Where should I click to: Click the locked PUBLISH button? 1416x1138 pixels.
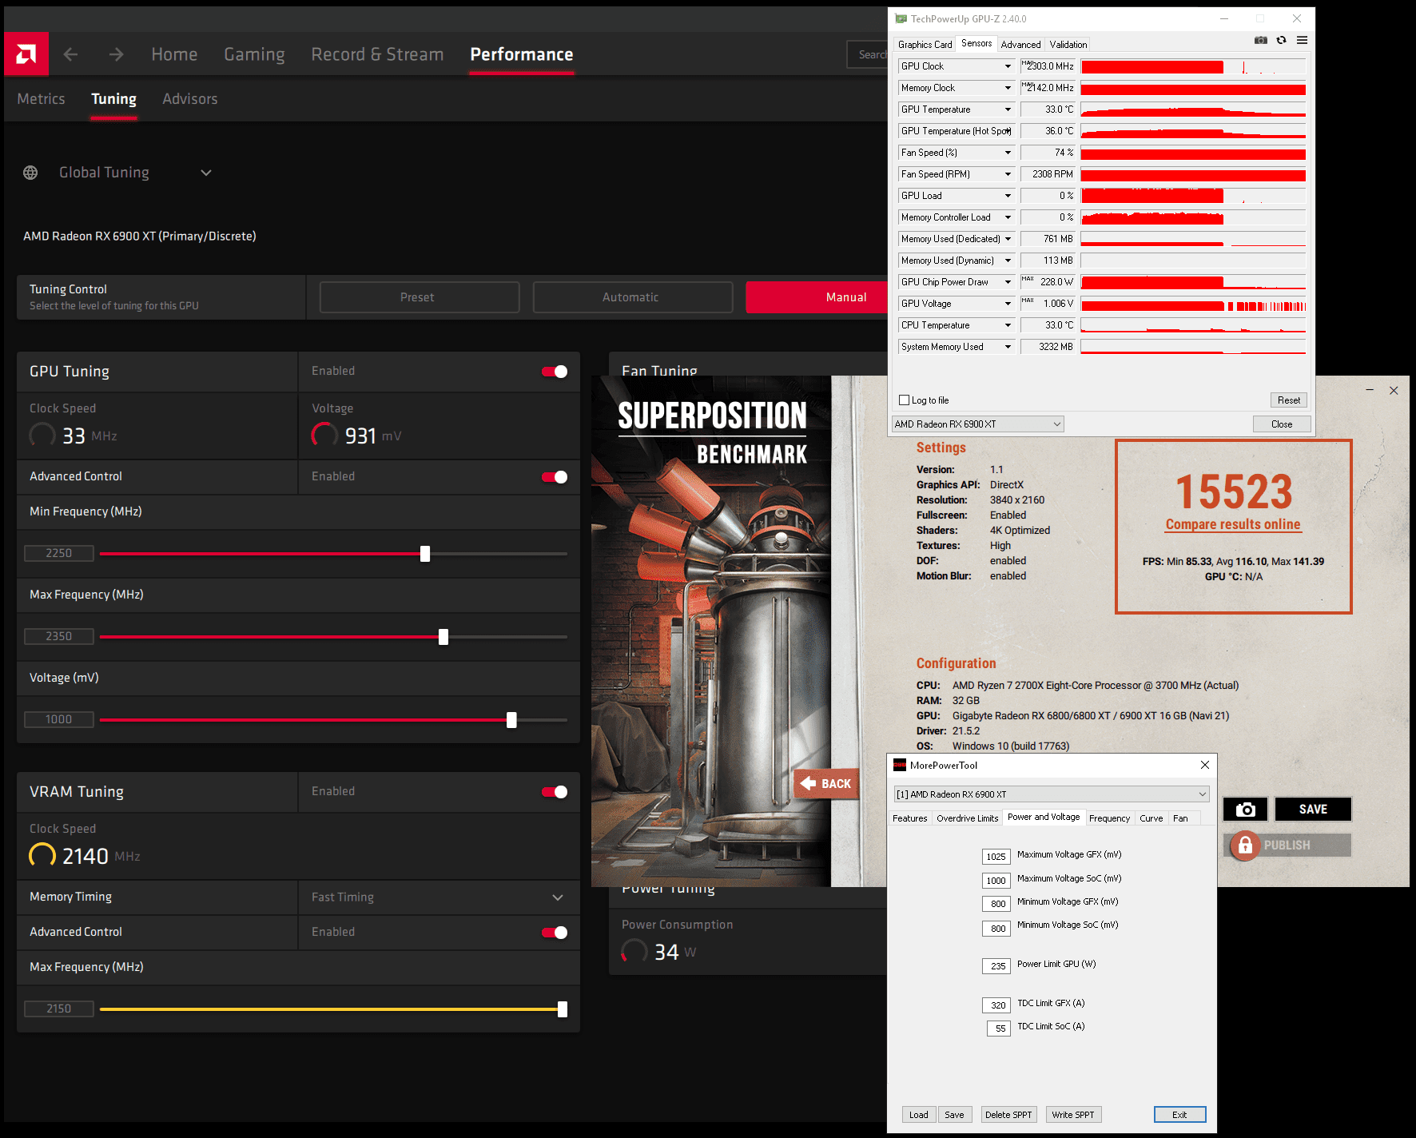point(1287,845)
